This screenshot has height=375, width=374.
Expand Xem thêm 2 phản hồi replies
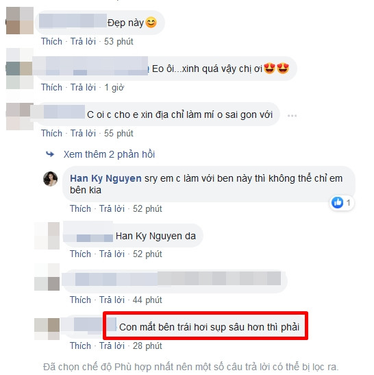point(109,154)
